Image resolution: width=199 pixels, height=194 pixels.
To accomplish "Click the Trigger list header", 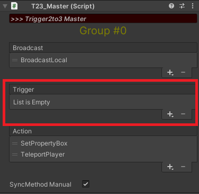I will pos(103,90).
